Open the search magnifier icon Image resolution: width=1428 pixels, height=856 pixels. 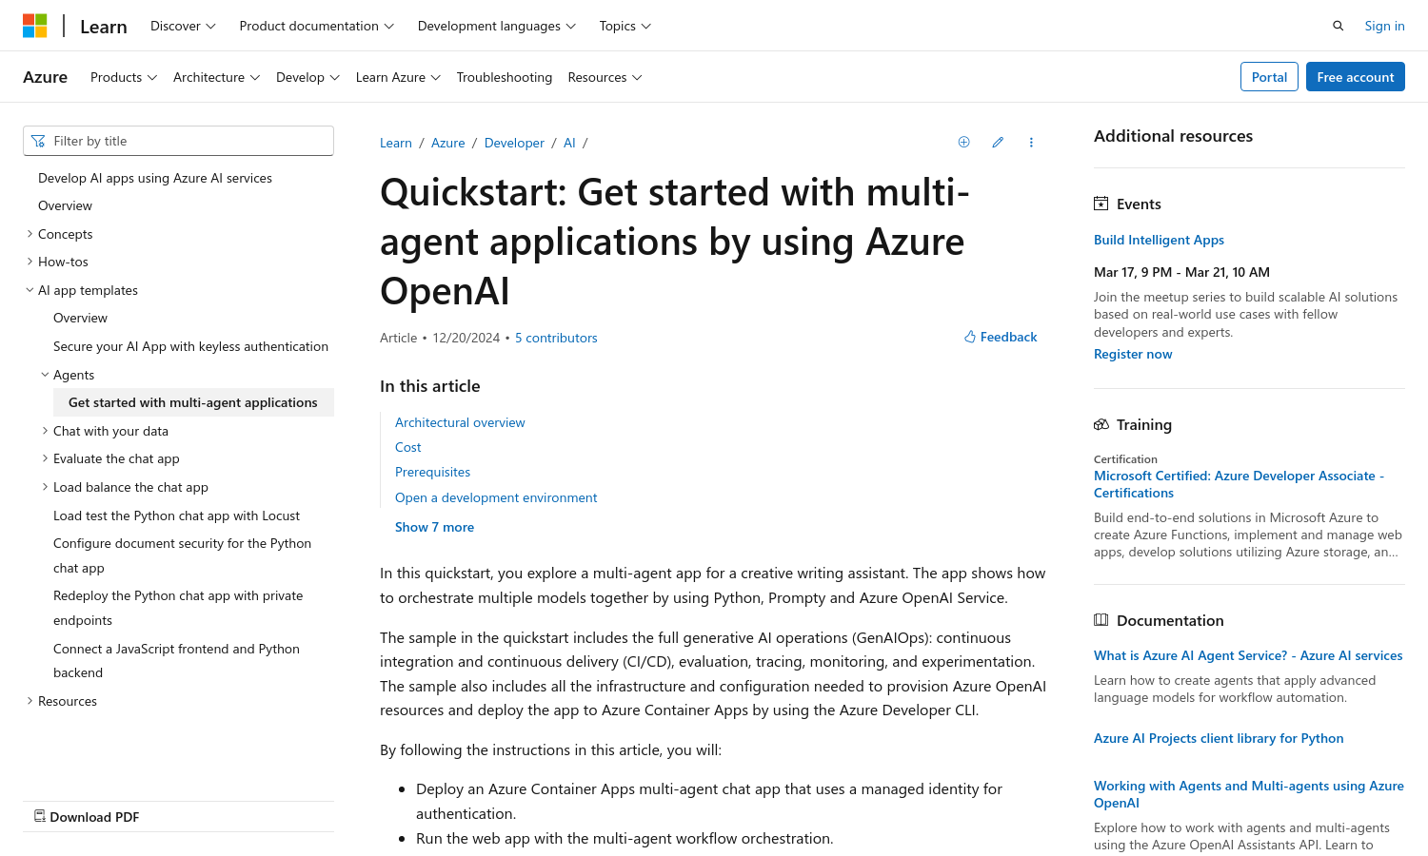(1338, 25)
